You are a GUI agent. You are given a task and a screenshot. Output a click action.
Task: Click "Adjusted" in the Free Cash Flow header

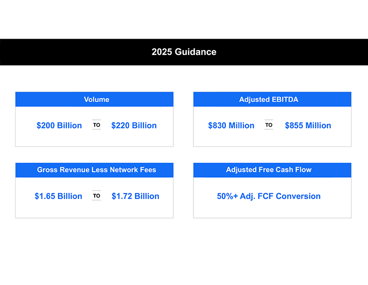pyautogui.click(x=241, y=169)
